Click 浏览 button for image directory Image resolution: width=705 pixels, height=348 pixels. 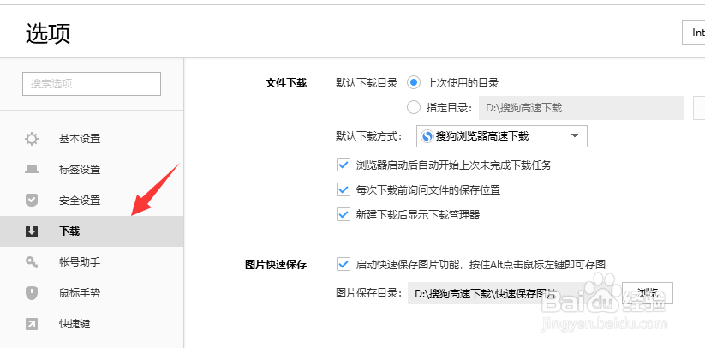(648, 293)
